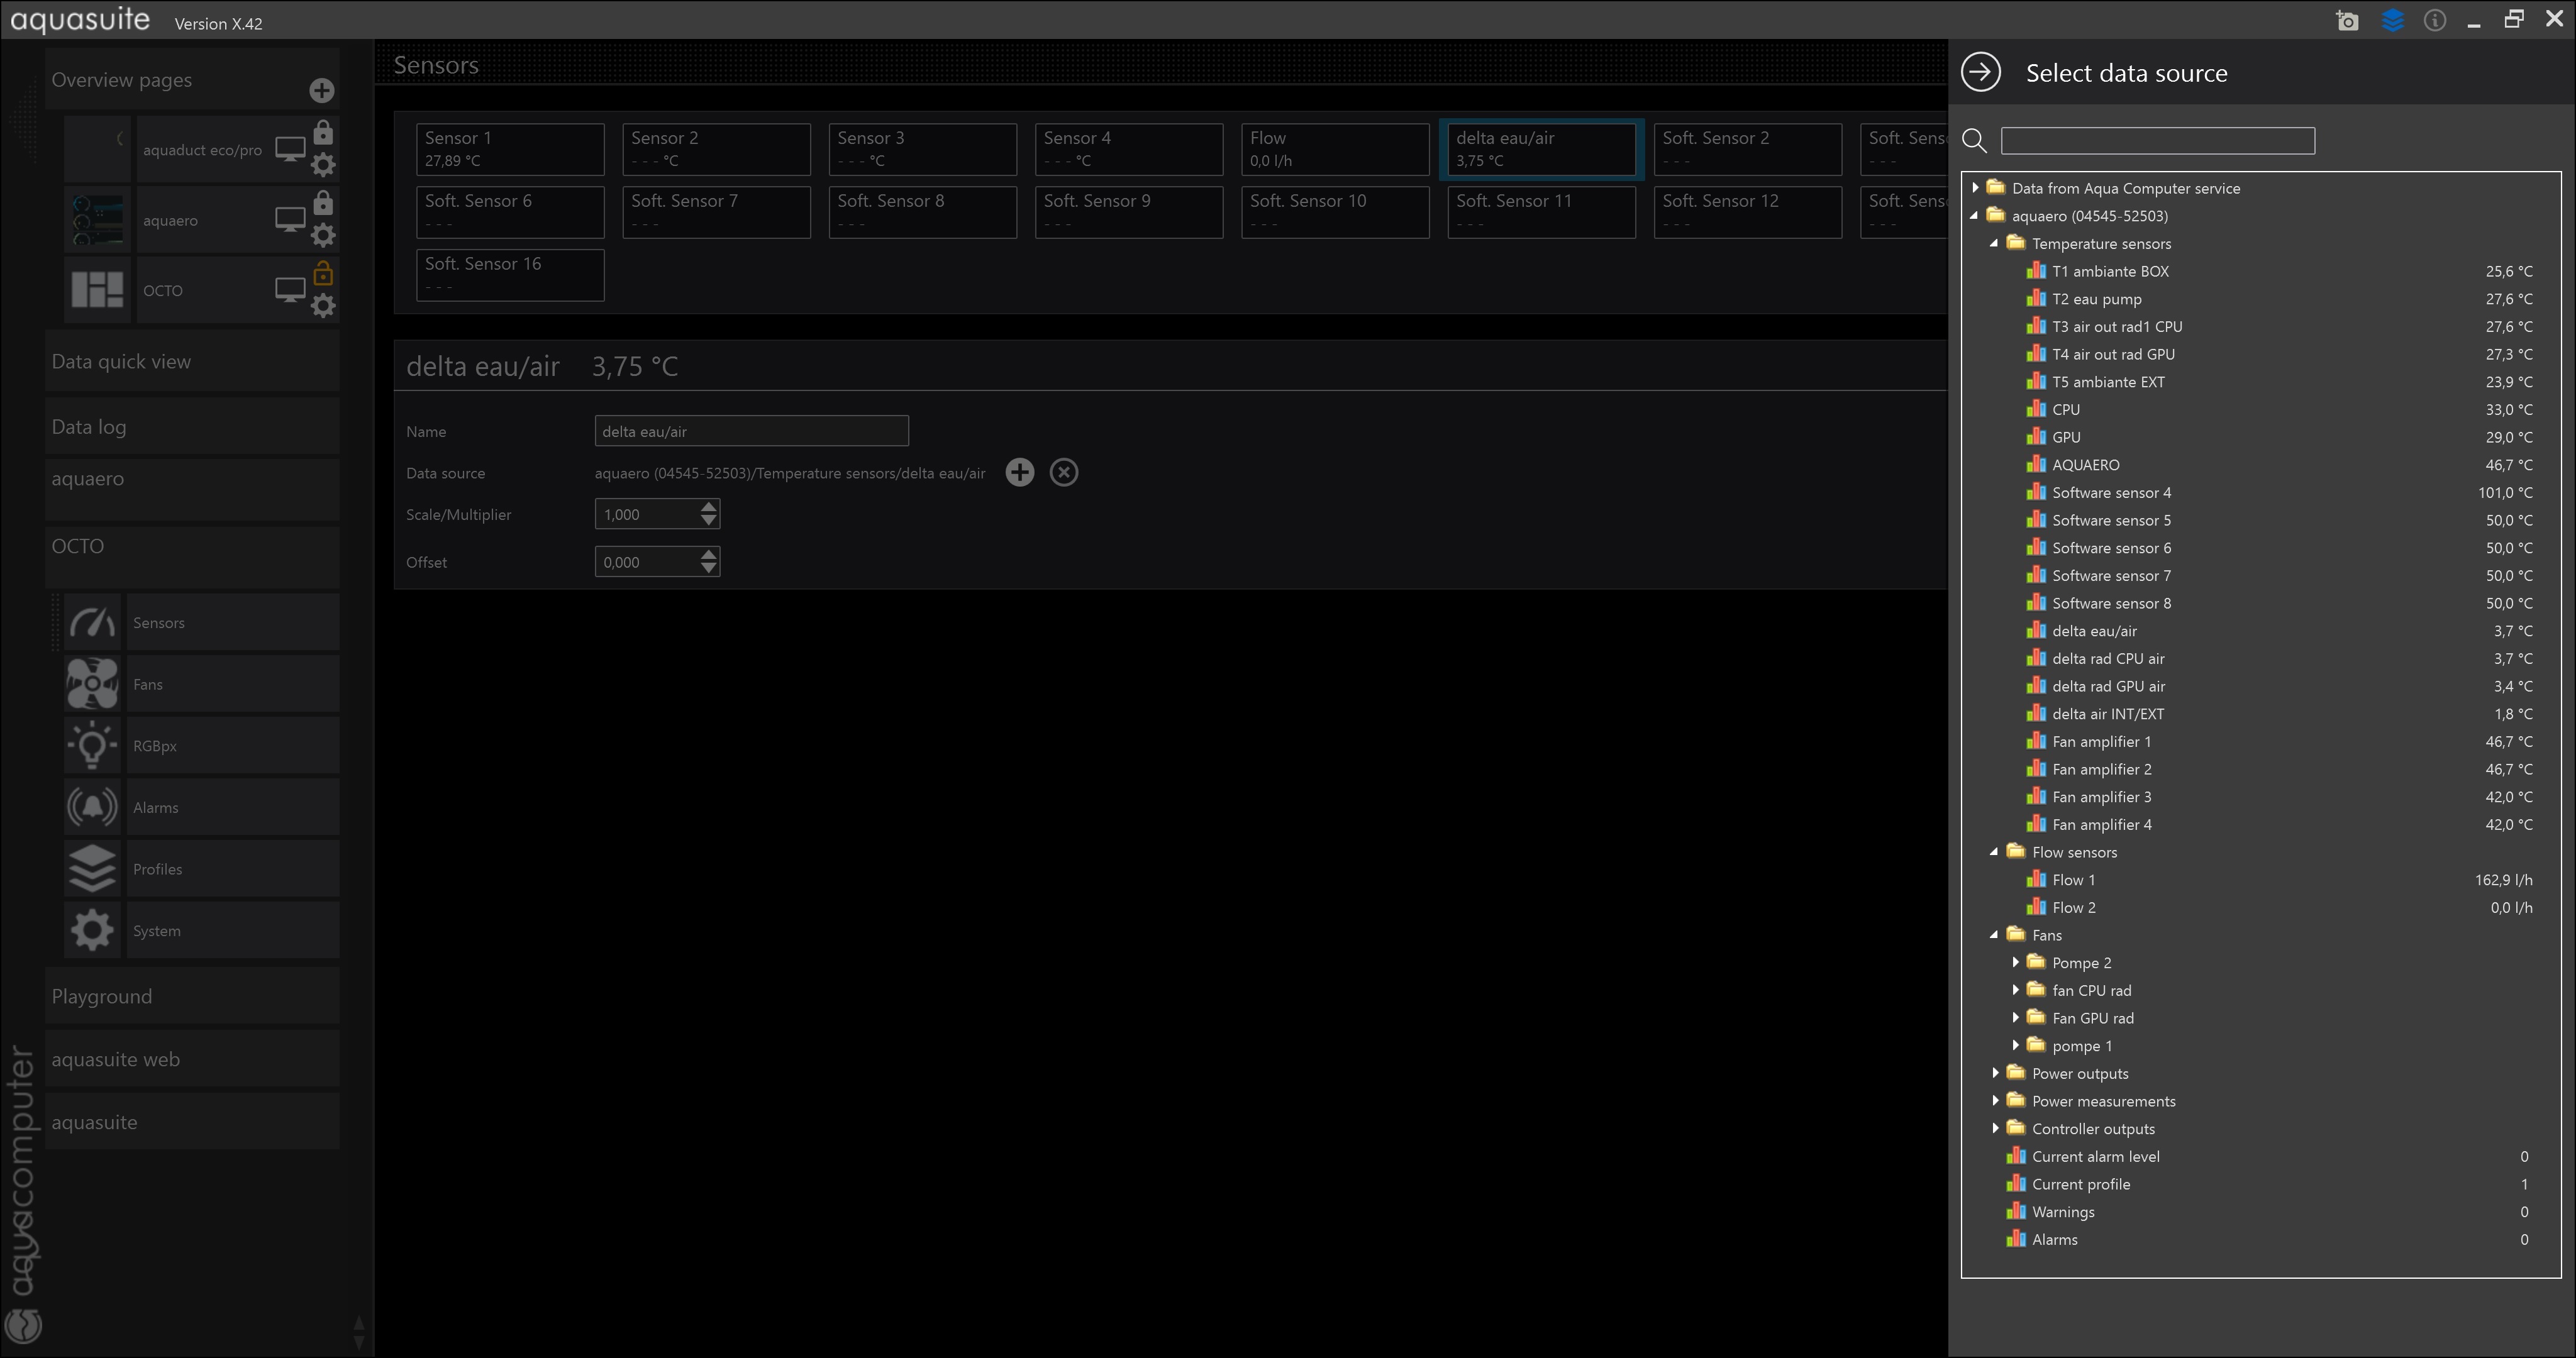Add a new overview page with plus icon
Viewport: 2576px width, 1358px height.
click(321, 90)
